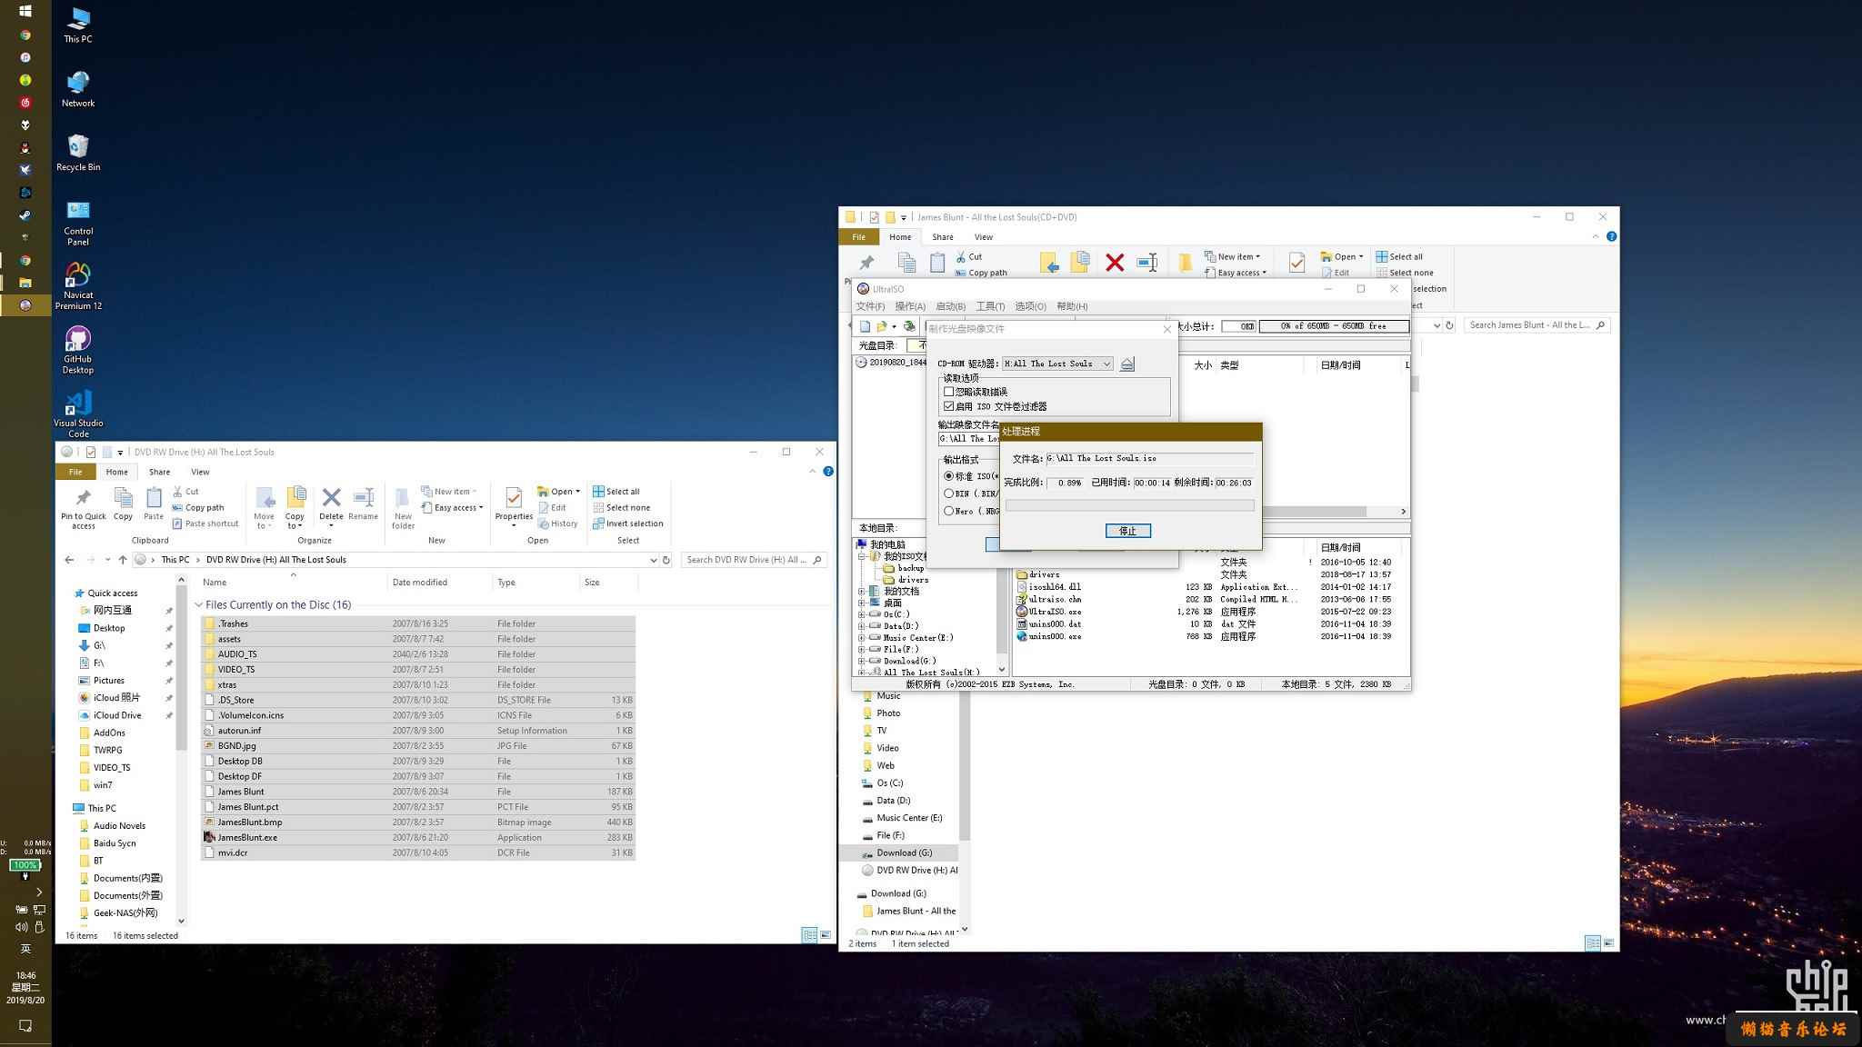Select JamesBlunt.exe in DVD file list
The height and width of the screenshot is (1047, 1862).
coord(418,838)
